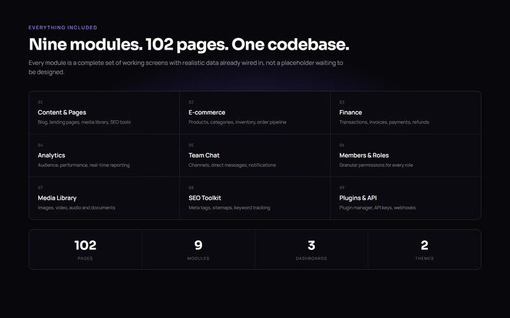The height and width of the screenshot is (318, 510).
Task: Select the Finance module title
Action: (351, 113)
